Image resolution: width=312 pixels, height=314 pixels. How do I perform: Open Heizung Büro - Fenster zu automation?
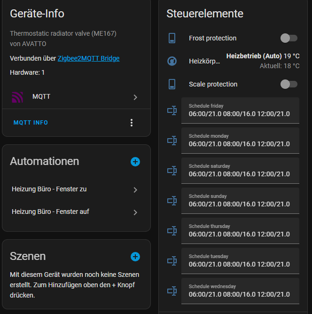tap(75, 189)
